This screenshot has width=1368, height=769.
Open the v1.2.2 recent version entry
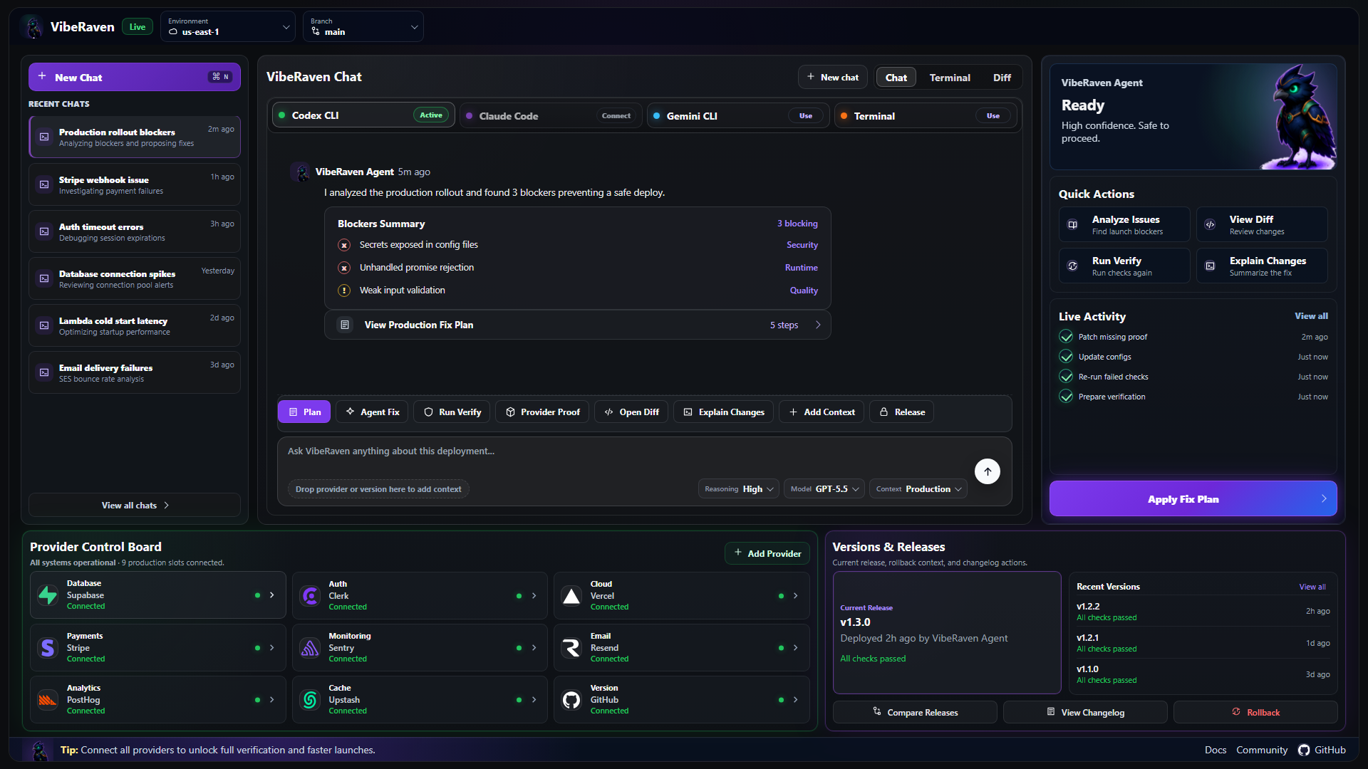pyautogui.click(x=1203, y=612)
